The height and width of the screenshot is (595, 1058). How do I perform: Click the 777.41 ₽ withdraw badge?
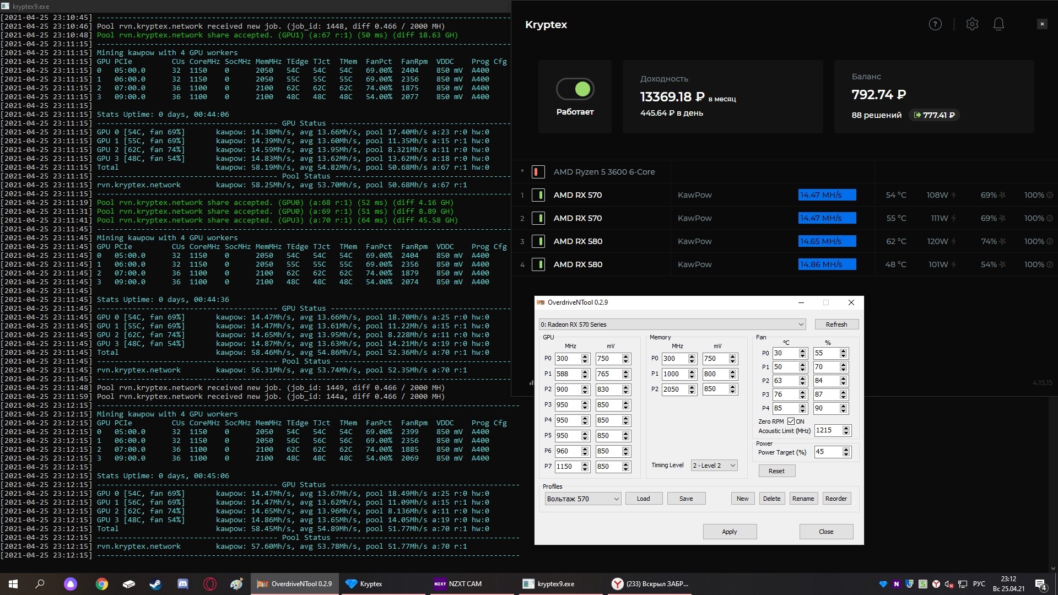tap(934, 115)
